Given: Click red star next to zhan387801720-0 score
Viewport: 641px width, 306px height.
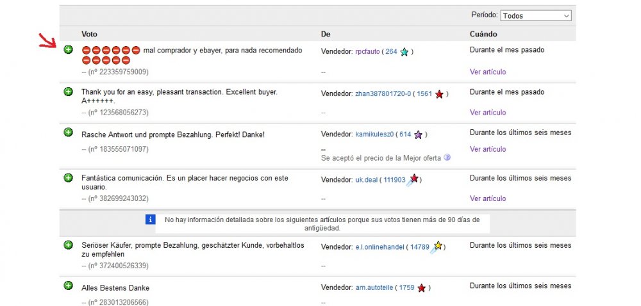Looking at the screenshot, I should (x=440, y=94).
